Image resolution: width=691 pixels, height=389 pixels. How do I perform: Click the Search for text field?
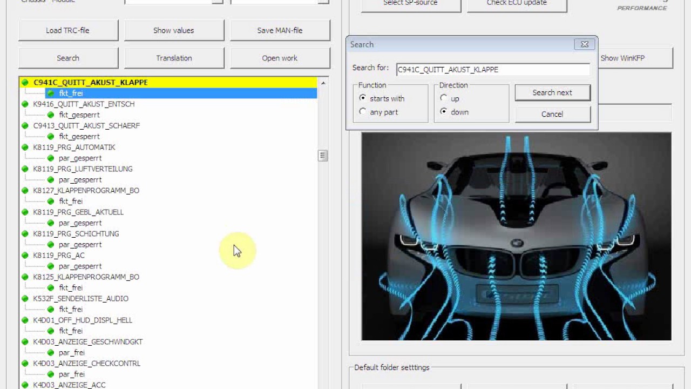[493, 69]
